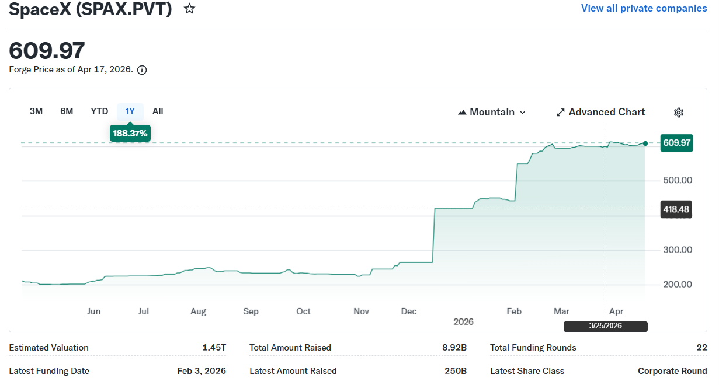Click the Mountain chart type icon
The height and width of the screenshot is (385, 719).
point(462,113)
